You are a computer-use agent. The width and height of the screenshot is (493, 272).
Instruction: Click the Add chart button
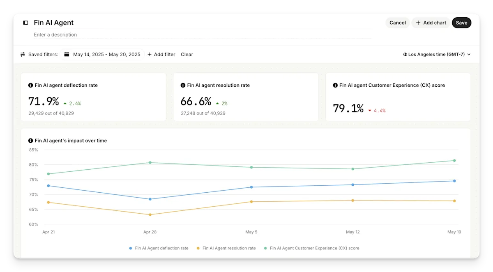pyautogui.click(x=431, y=23)
